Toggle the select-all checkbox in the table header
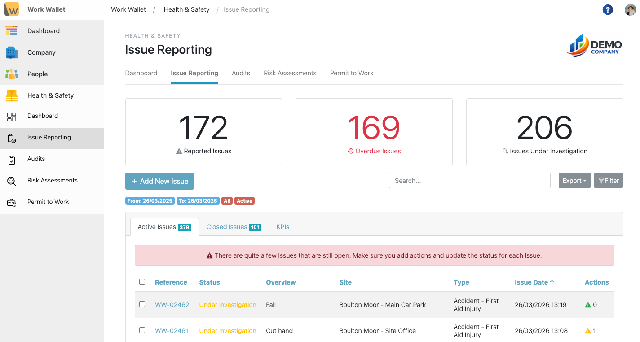Image resolution: width=640 pixels, height=342 pixels. tap(142, 281)
